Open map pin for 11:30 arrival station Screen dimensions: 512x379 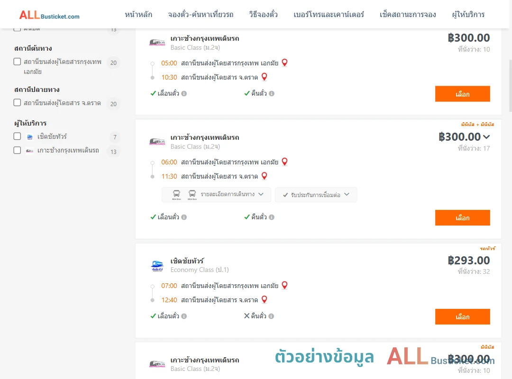[265, 176]
